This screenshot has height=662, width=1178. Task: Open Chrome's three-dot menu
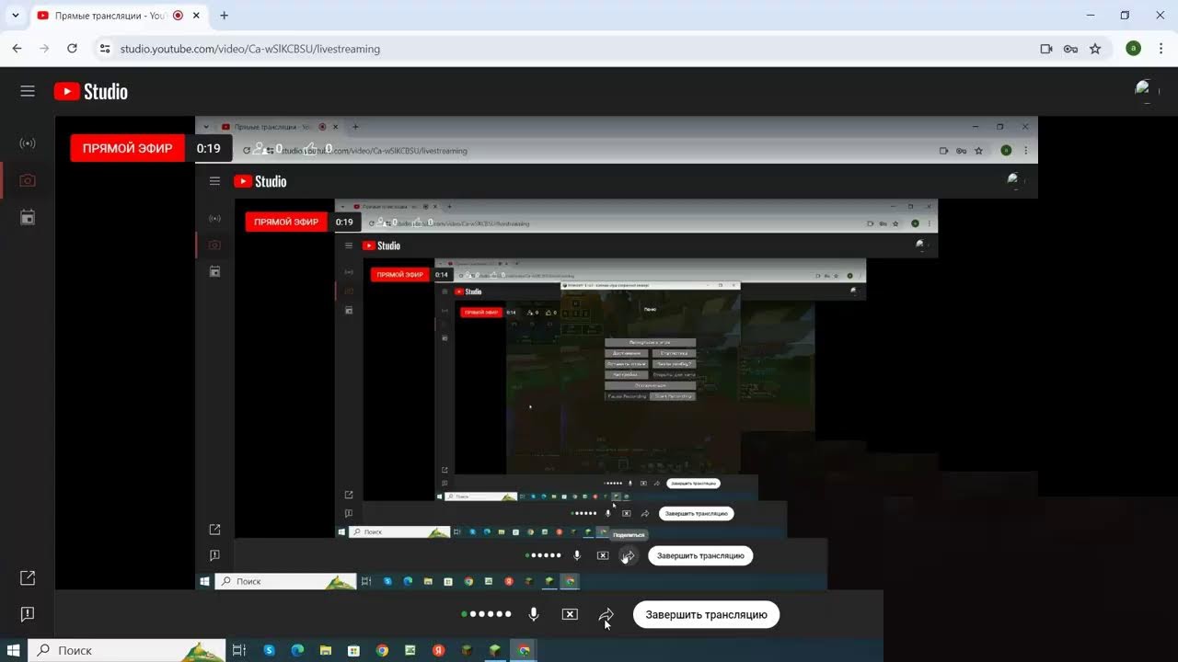pyautogui.click(x=1161, y=49)
